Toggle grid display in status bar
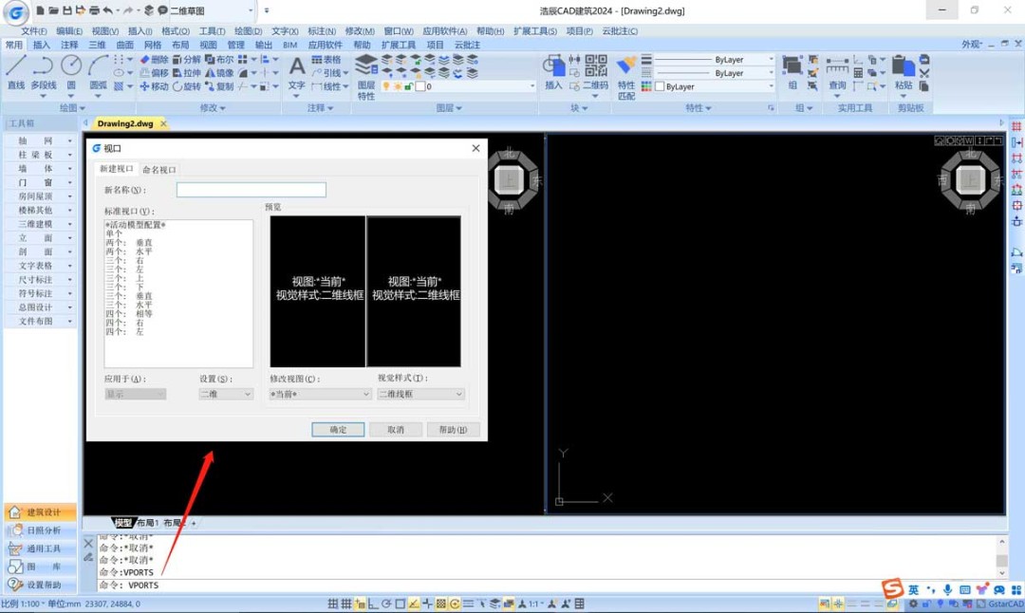Screen dimensions: 1025x613 (x=346, y=604)
